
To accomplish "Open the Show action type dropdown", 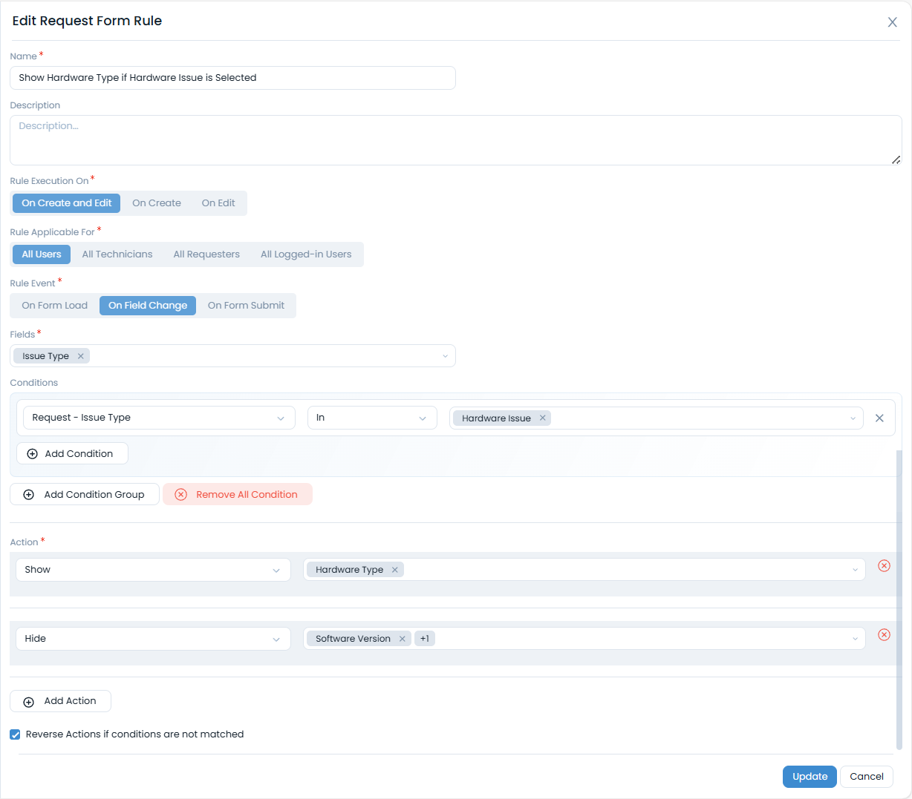I will click(152, 570).
